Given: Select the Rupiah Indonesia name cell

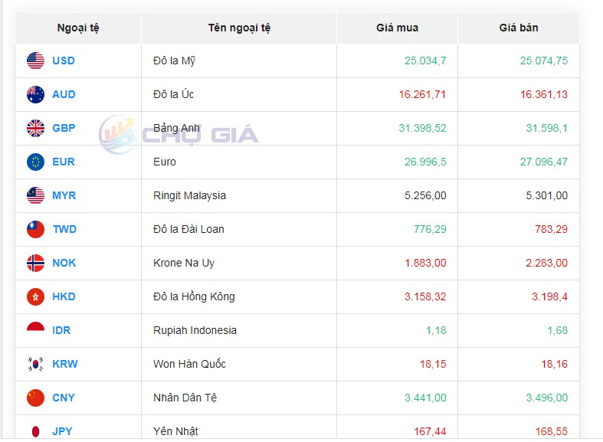Looking at the screenshot, I should point(239,330).
